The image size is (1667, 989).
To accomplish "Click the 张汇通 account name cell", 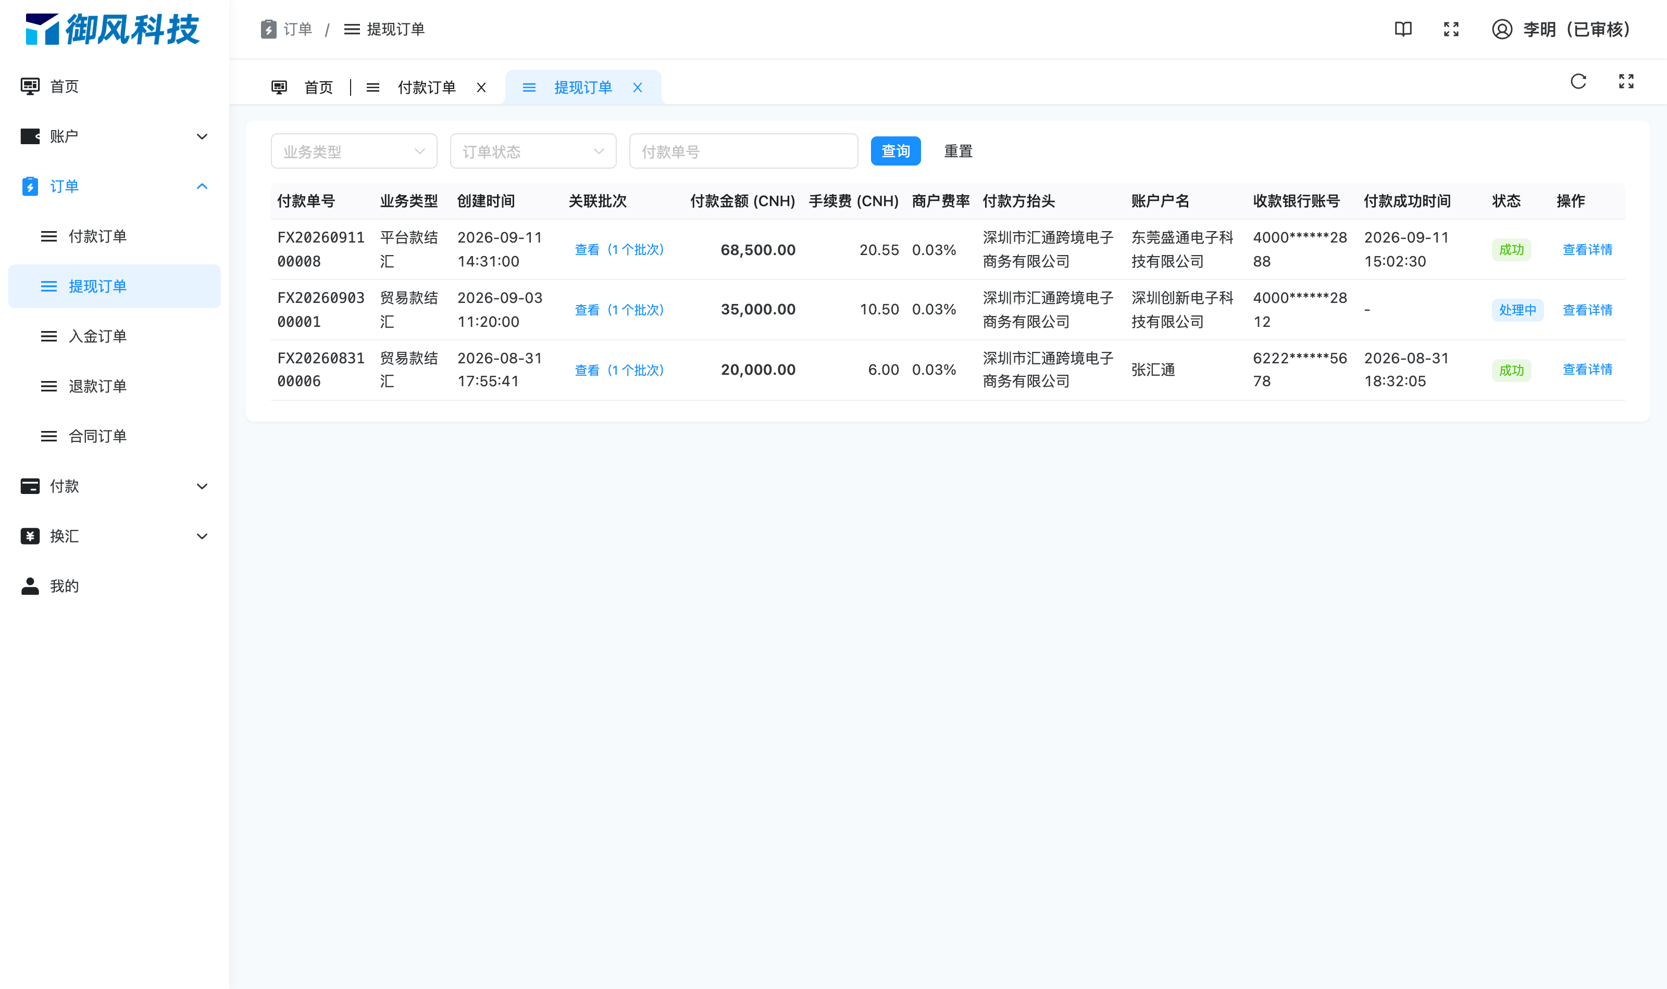I will tap(1153, 370).
